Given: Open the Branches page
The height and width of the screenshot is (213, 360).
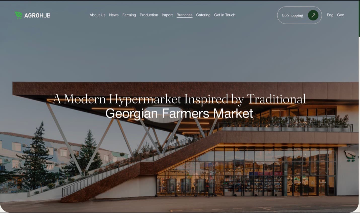Looking at the screenshot, I should (185, 15).
